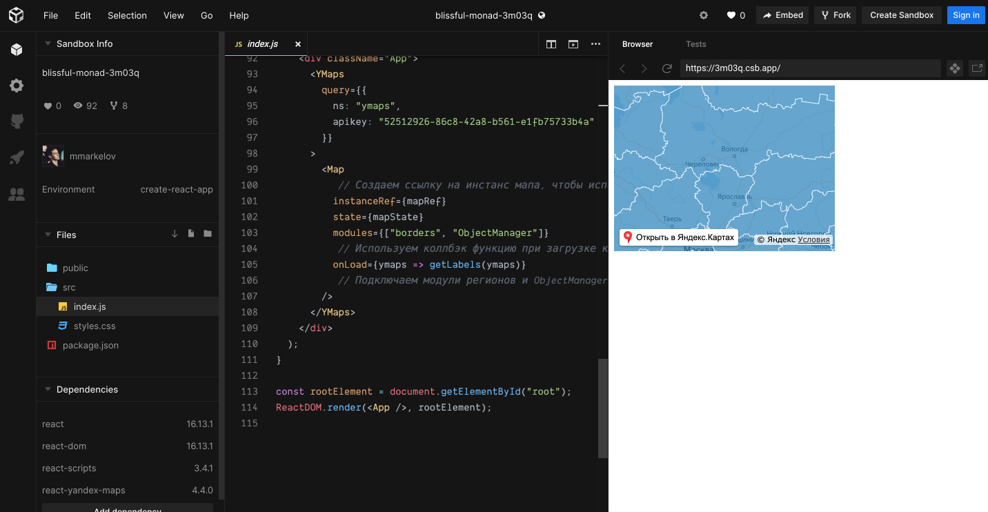Click the Fork button

(x=835, y=14)
